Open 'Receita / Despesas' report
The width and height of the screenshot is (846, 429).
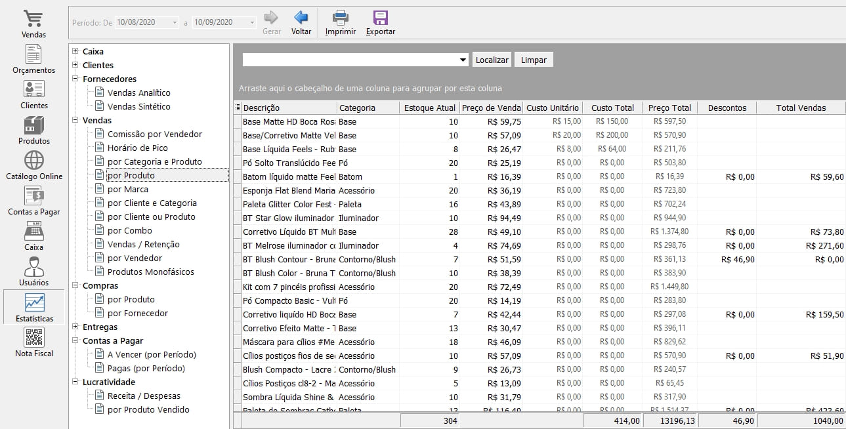(144, 396)
